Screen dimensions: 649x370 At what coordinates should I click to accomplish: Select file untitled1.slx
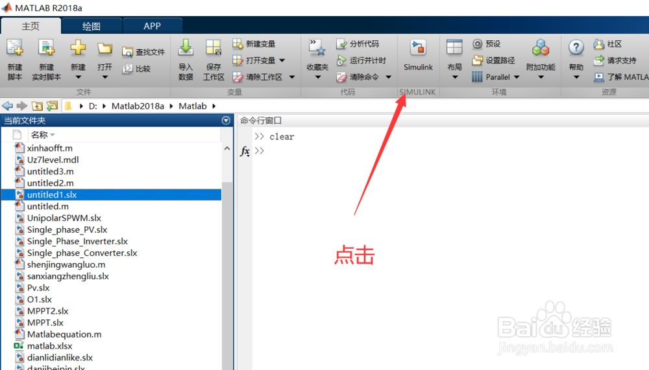coord(112,194)
